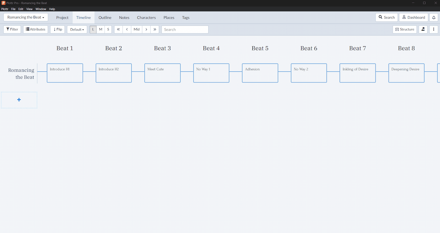Switch to the Project tab
Image resolution: width=440 pixels, height=233 pixels.
[x=62, y=17]
